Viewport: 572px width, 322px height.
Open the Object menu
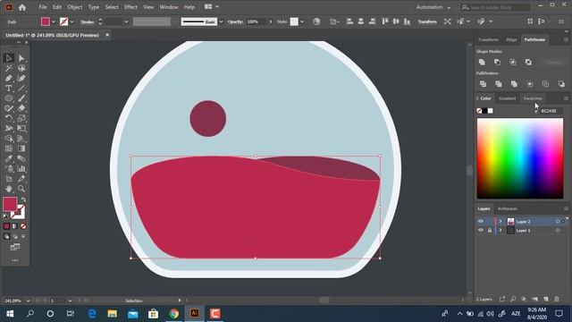click(74, 7)
